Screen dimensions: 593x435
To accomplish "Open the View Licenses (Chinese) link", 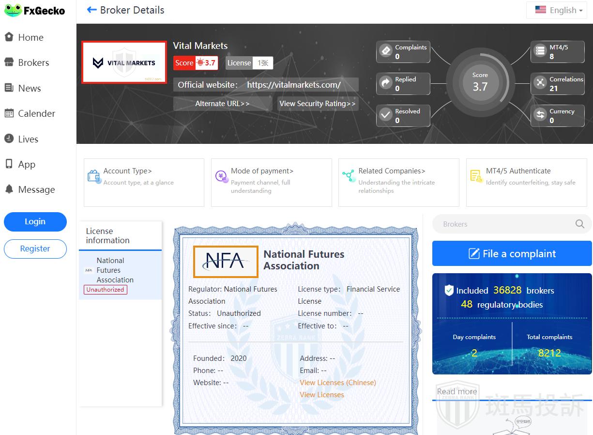I will tap(337, 383).
